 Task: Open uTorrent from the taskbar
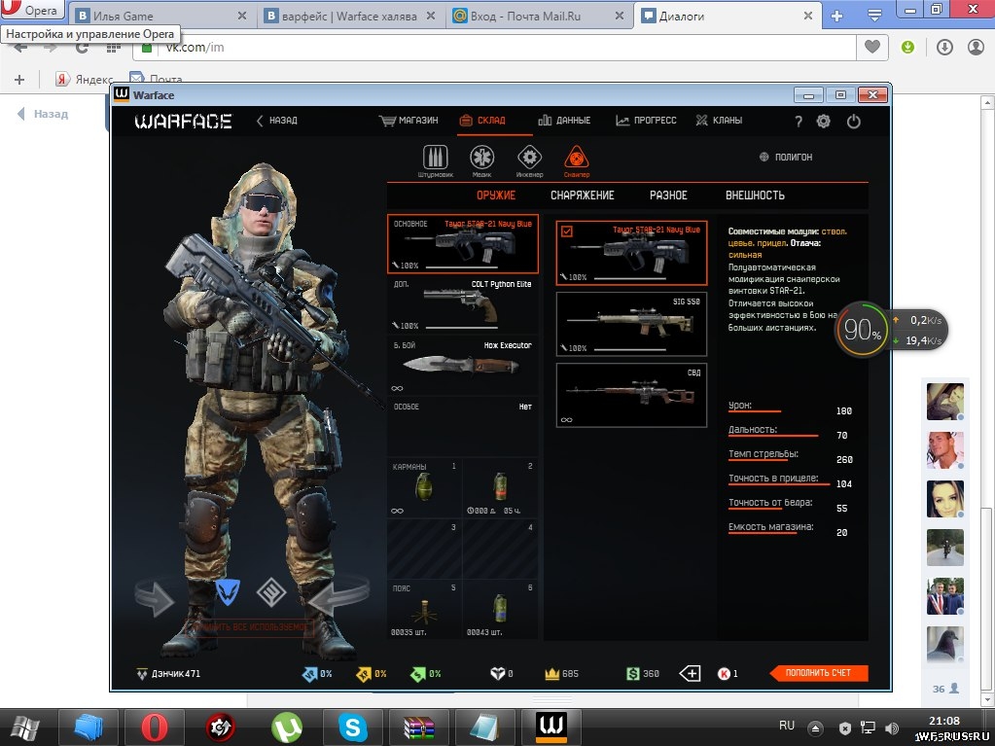pyautogui.click(x=287, y=727)
